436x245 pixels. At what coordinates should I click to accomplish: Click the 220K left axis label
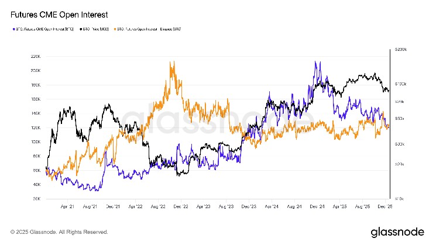[35, 57]
